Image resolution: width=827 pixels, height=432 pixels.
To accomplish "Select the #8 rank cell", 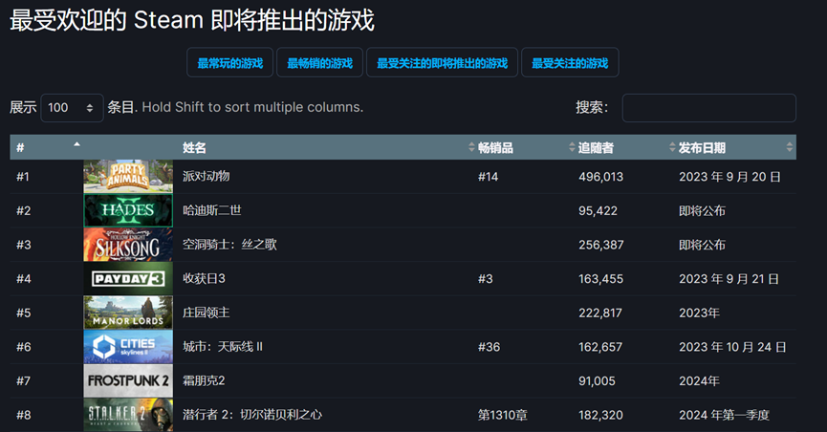I will [24, 415].
